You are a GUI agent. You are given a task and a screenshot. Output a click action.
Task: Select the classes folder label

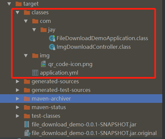point(40,13)
